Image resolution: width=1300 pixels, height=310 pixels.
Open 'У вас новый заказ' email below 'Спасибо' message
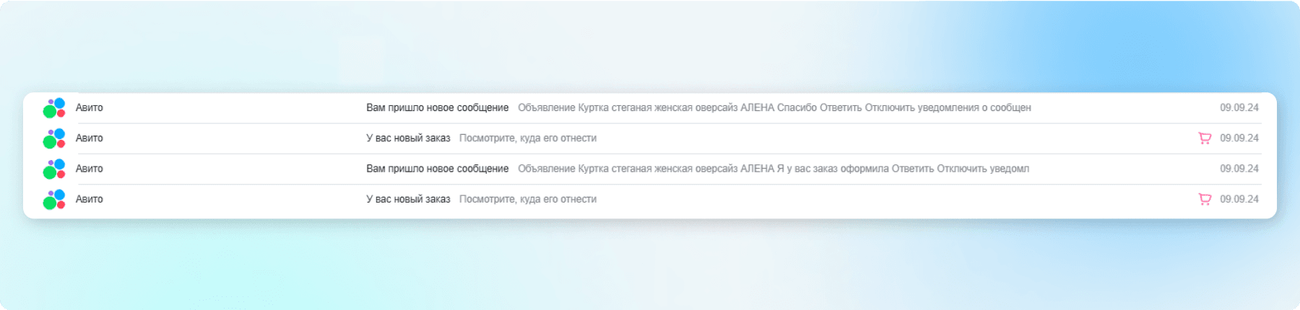click(650, 138)
